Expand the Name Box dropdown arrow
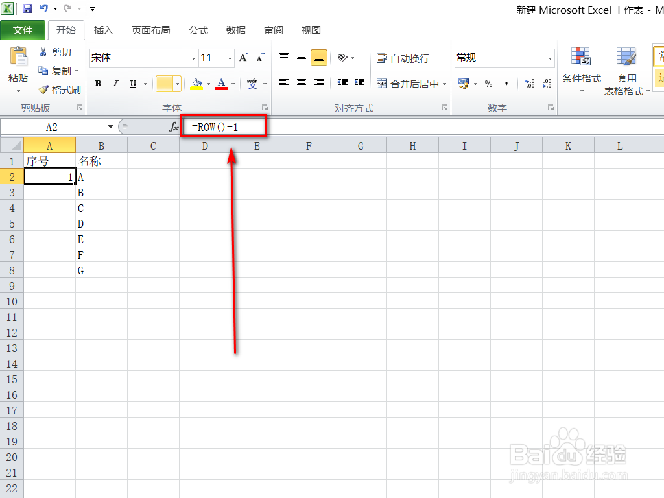The height and width of the screenshot is (498, 664). [110, 126]
